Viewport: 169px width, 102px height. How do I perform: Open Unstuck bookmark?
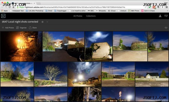tap(122, 11)
